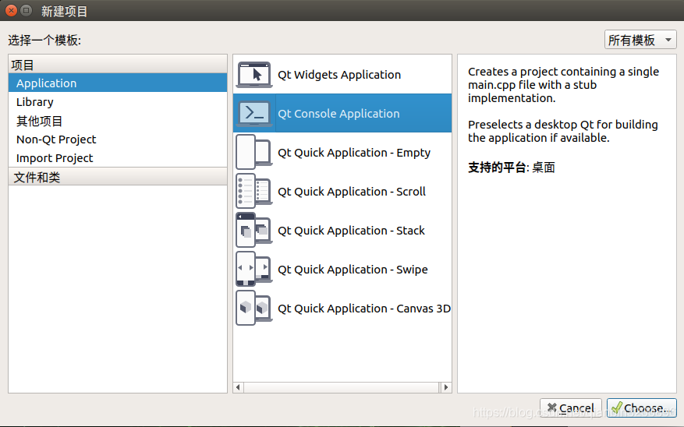Viewport: 684px width, 427px height.
Task: Select Qt Console Application template text
Action: tap(338, 114)
